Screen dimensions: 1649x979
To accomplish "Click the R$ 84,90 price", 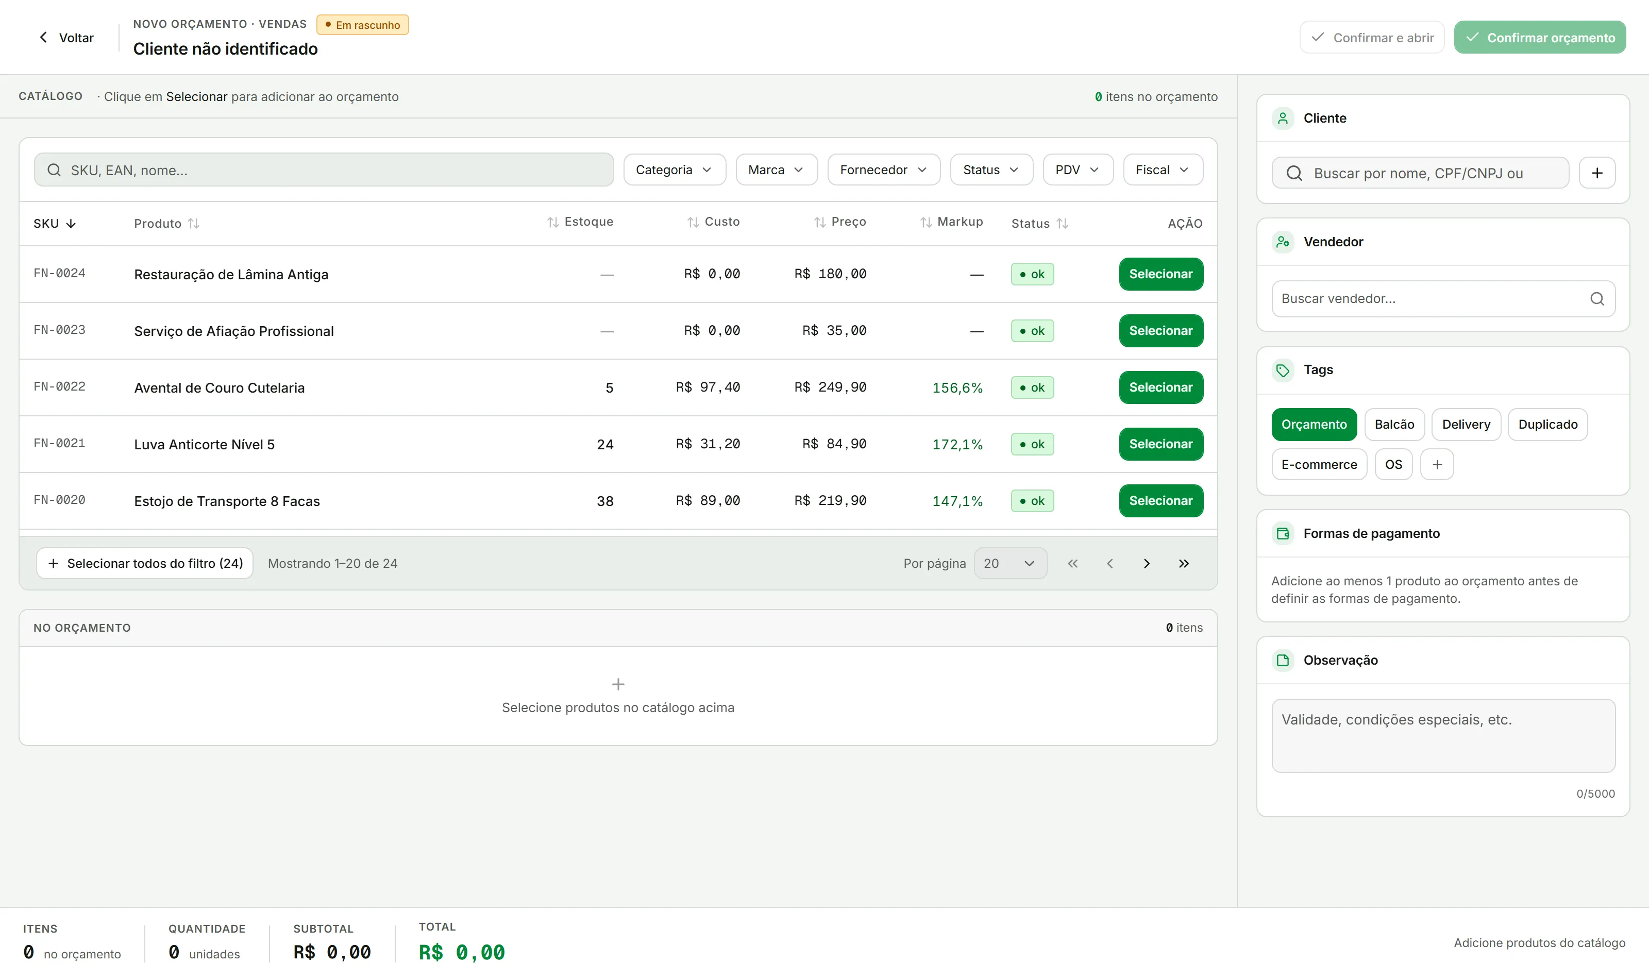I will [x=834, y=444].
